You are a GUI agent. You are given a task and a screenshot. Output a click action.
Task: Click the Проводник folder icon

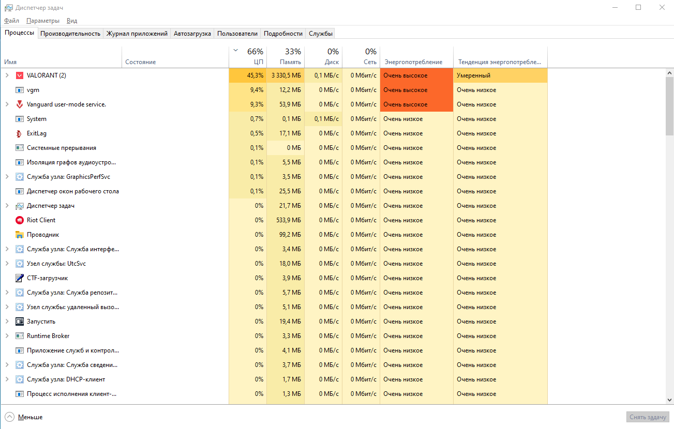(x=20, y=235)
